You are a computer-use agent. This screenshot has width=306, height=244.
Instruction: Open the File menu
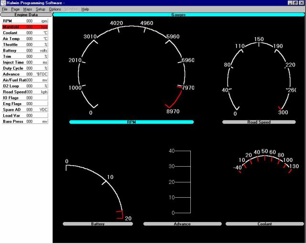(x=5, y=9)
